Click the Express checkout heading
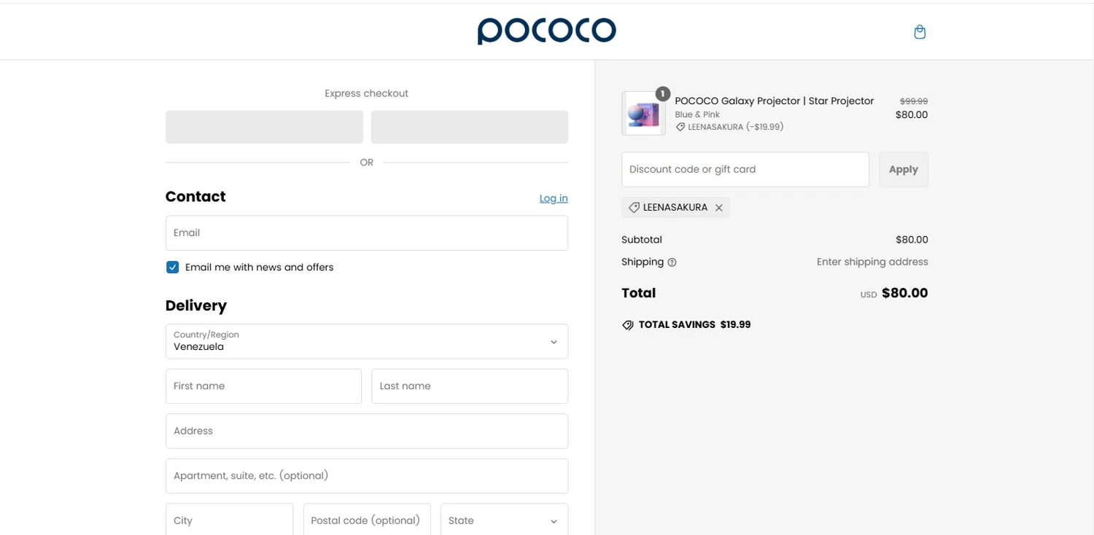1094x535 pixels. point(366,93)
